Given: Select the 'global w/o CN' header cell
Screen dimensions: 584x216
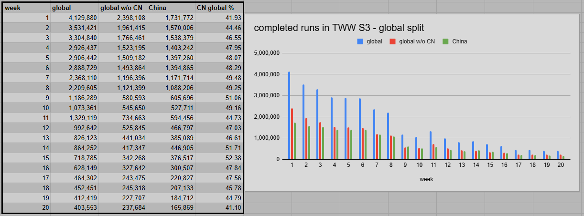Looking at the screenshot, I should (123, 8).
